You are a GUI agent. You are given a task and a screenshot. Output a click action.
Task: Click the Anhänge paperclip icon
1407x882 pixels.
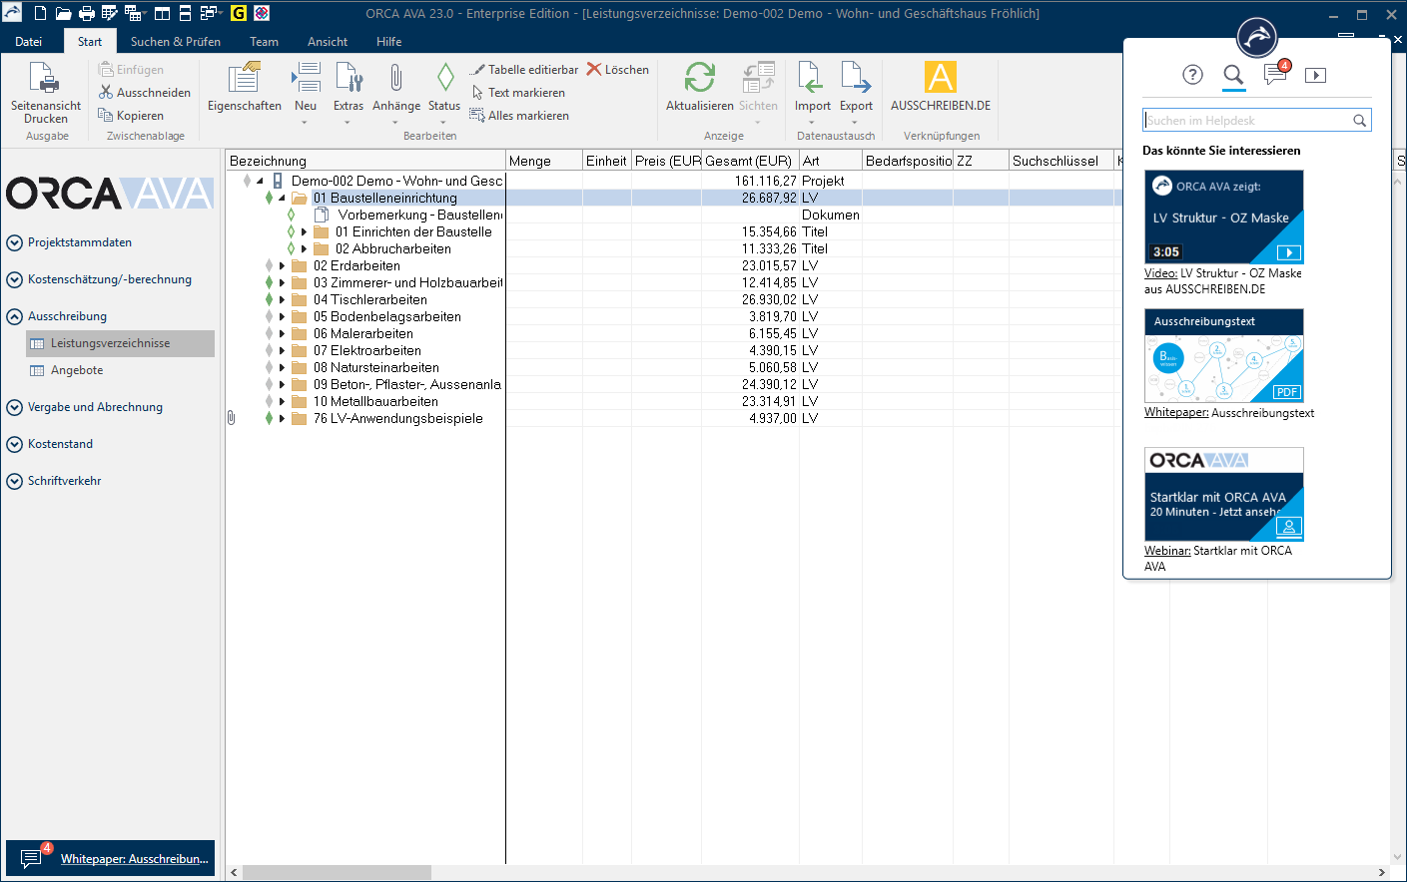click(x=395, y=78)
